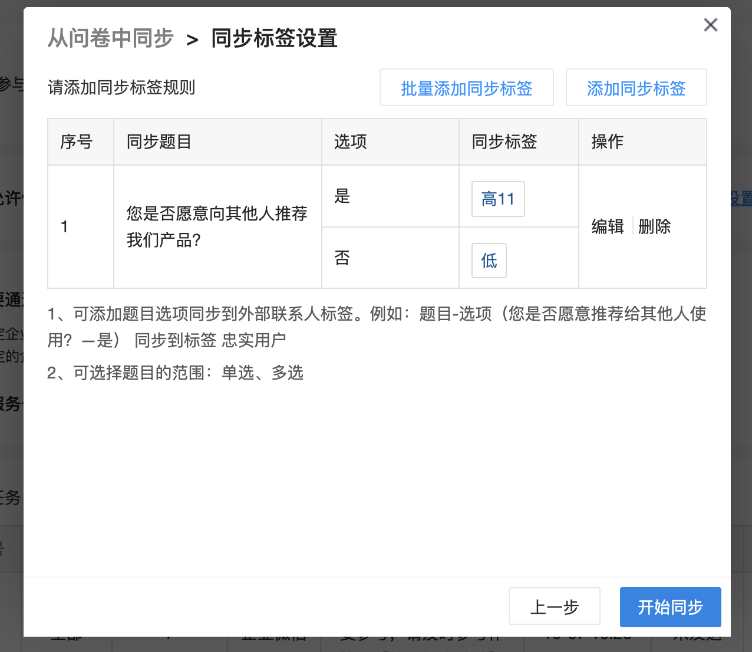
Task: Click 编辑 for rule 1
Action: pos(608,226)
